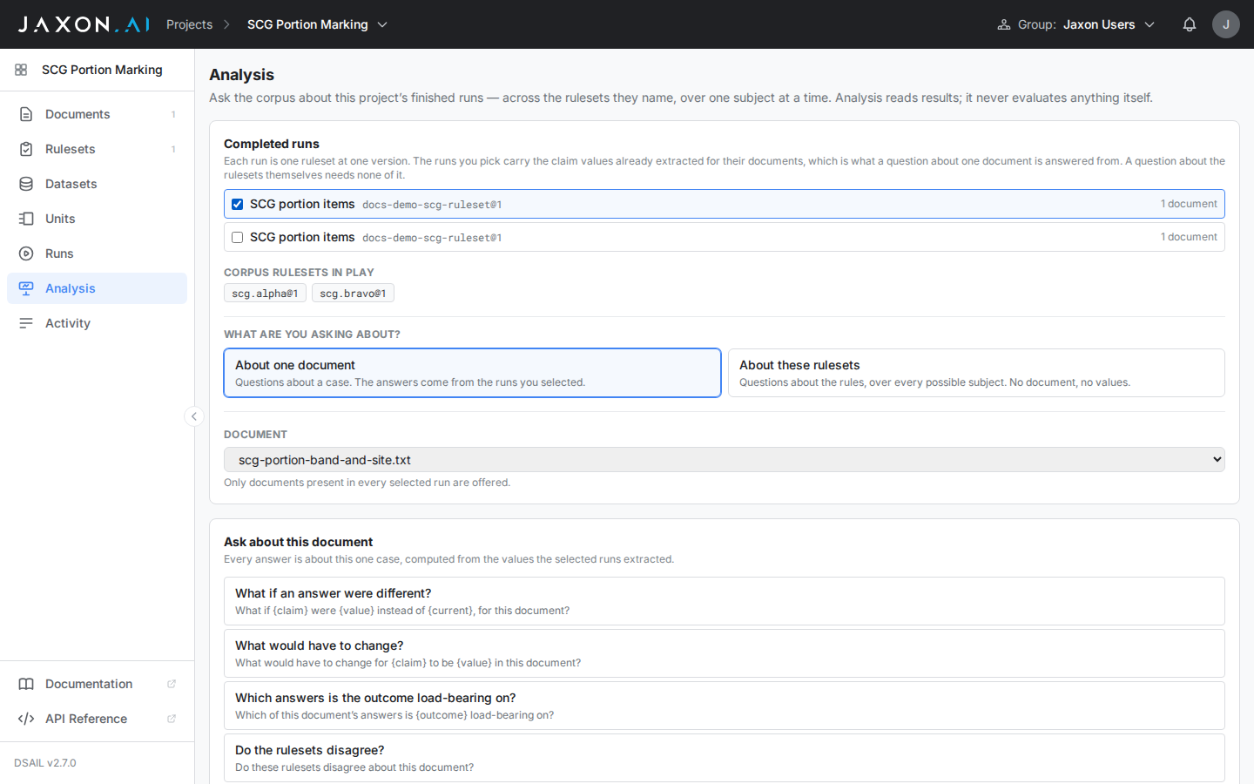Open the Documentation link

(97, 684)
